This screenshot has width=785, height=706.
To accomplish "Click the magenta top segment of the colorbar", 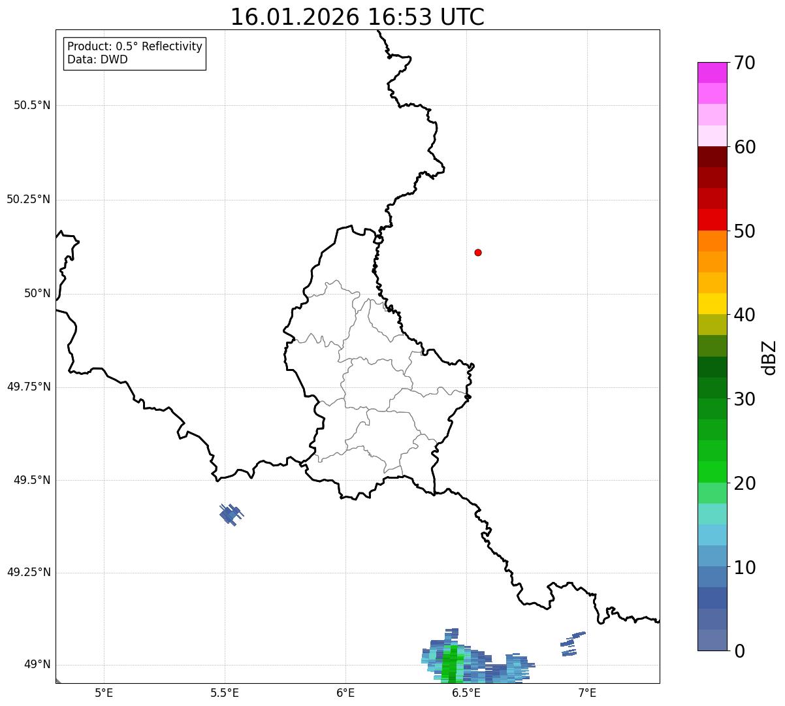I will coord(712,72).
